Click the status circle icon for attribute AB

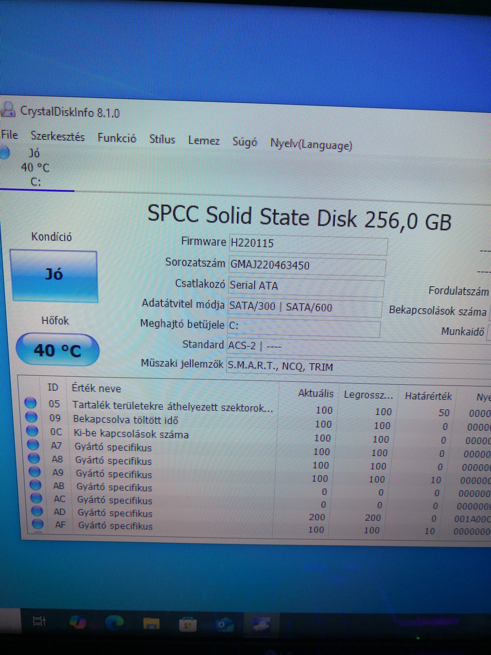tap(36, 485)
